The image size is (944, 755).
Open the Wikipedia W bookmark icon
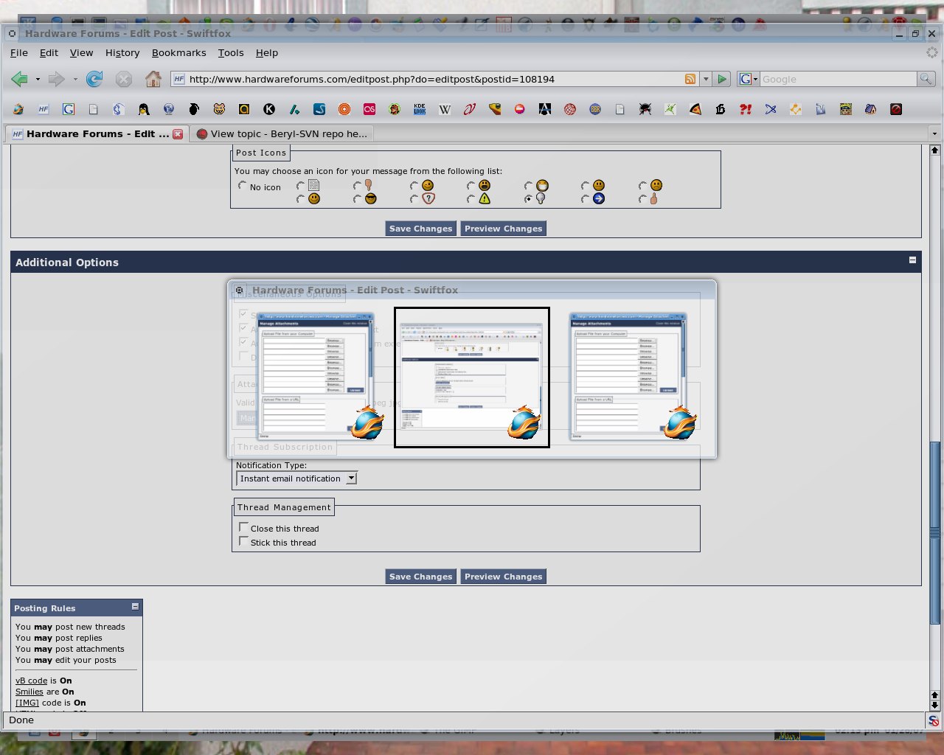coord(445,109)
